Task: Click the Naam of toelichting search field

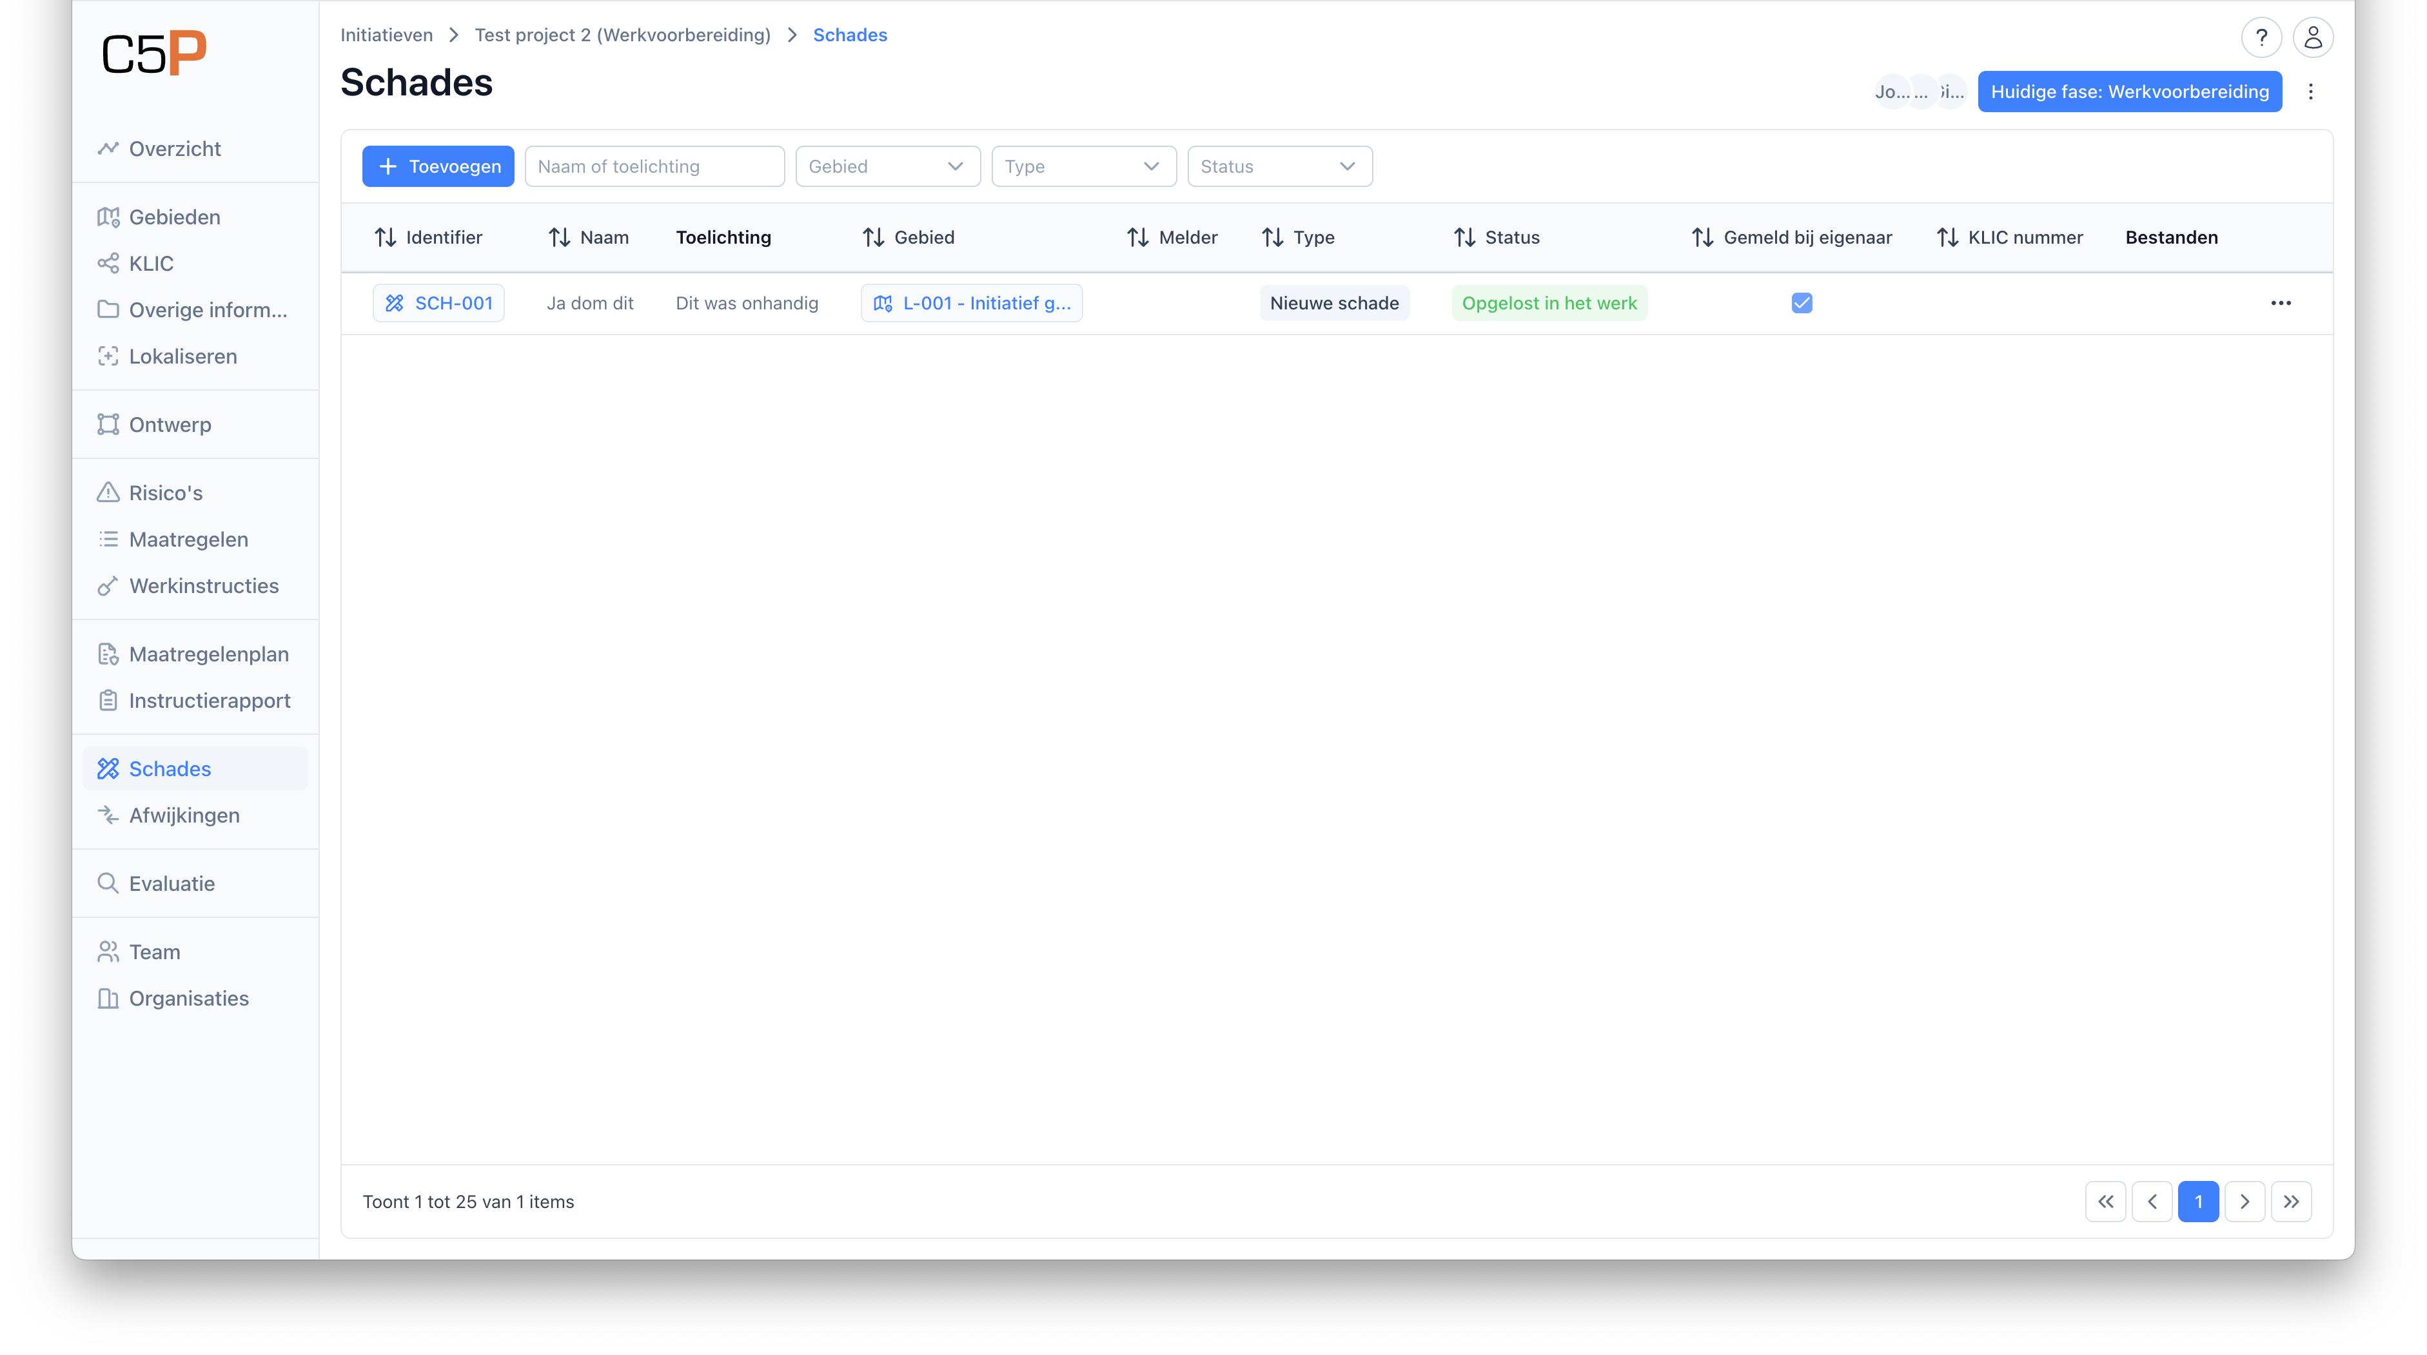Action: 654,167
